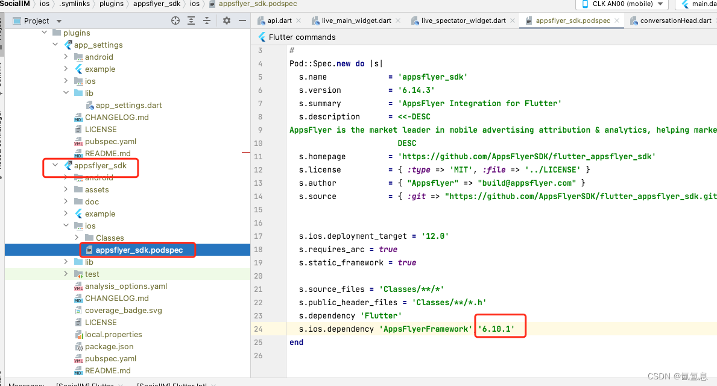The width and height of the screenshot is (717, 386).
Task: Click the Flutter logo in commands bar
Action: pyautogui.click(x=262, y=37)
